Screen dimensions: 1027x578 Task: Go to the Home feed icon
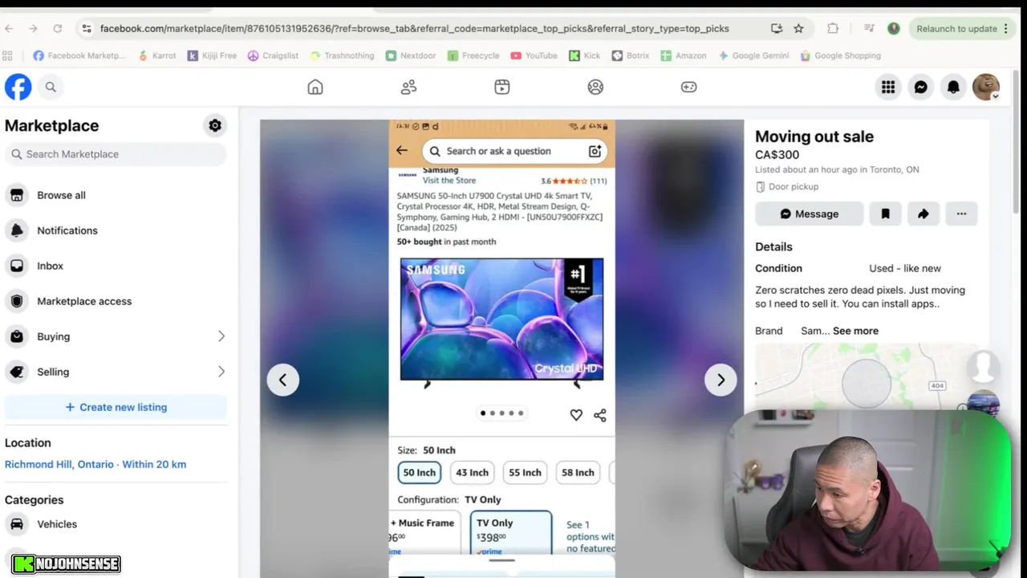(x=315, y=87)
